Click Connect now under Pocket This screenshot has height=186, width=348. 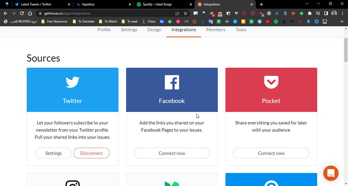coord(271,153)
